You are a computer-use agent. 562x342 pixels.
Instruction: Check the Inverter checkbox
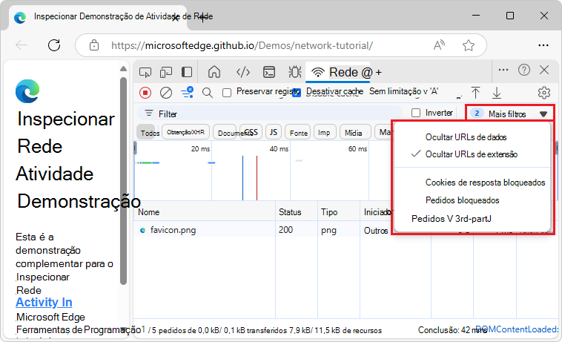pos(416,113)
